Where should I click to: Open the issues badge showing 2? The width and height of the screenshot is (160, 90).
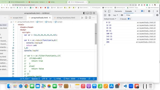click(x=143, y=11)
